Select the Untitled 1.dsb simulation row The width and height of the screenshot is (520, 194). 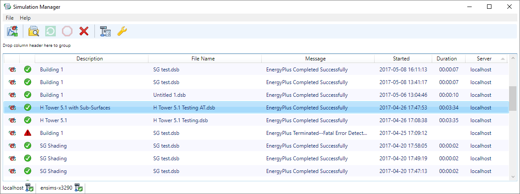pos(169,95)
